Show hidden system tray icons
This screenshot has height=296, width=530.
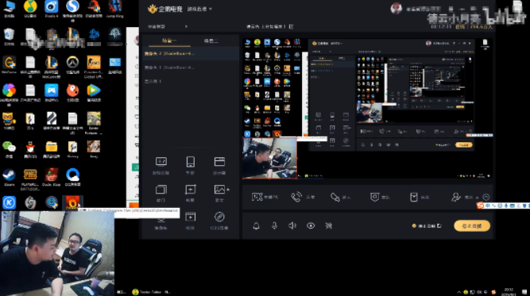(x=458, y=292)
